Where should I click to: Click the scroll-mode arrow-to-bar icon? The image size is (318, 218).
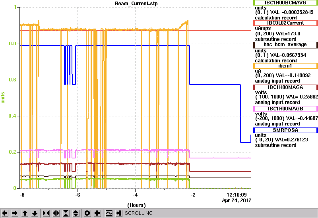118,213
